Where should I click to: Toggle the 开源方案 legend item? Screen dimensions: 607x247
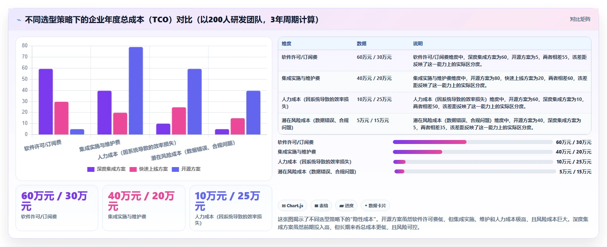(186, 169)
